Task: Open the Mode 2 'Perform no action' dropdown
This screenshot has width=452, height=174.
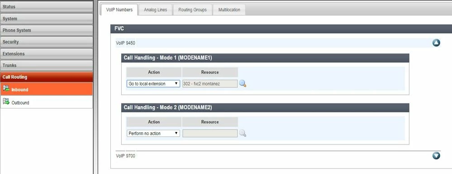Action: coord(153,133)
